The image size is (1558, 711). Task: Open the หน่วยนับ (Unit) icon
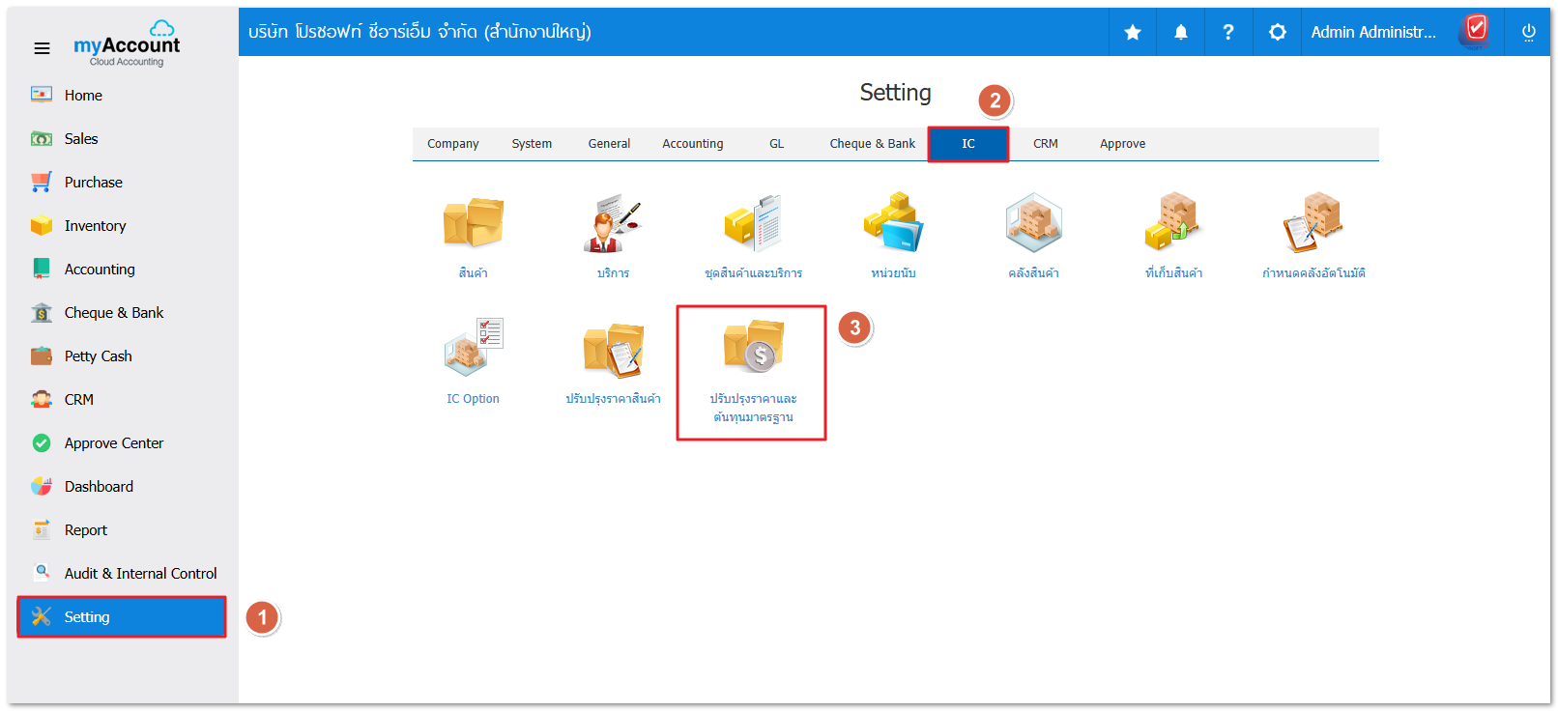tap(893, 224)
